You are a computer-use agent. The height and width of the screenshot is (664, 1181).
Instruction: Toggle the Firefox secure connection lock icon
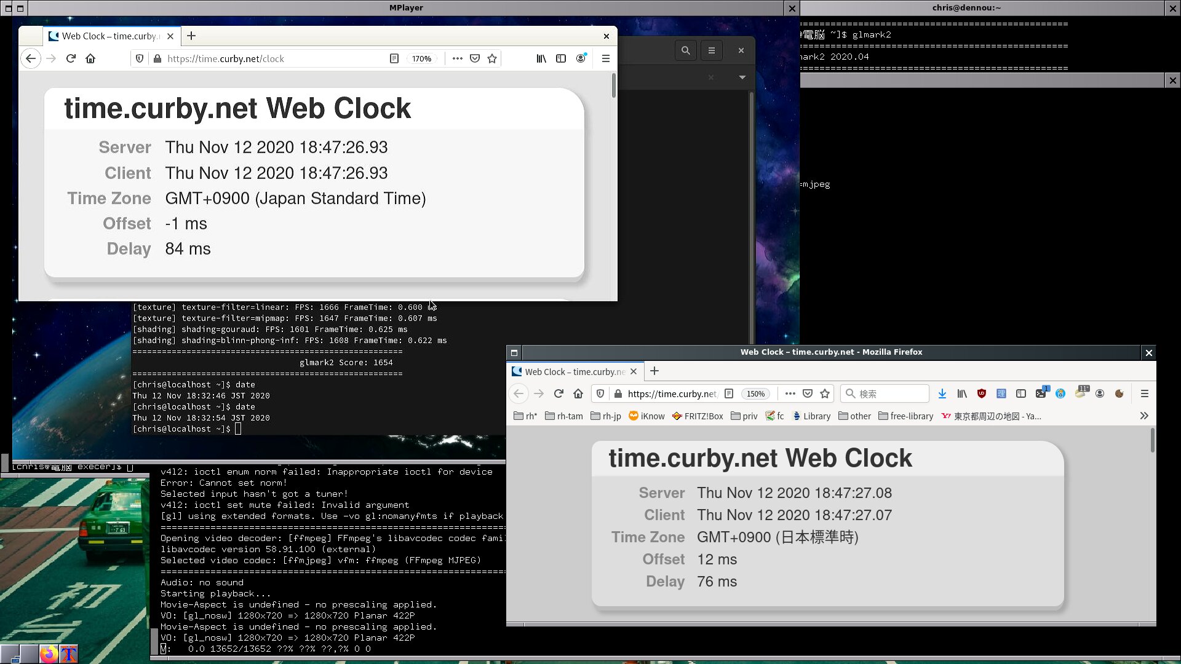point(618,393)
